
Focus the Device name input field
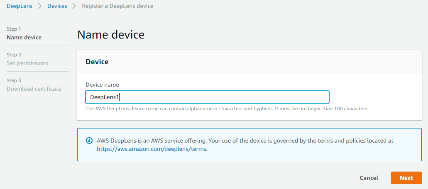click(x=207, y=97)
